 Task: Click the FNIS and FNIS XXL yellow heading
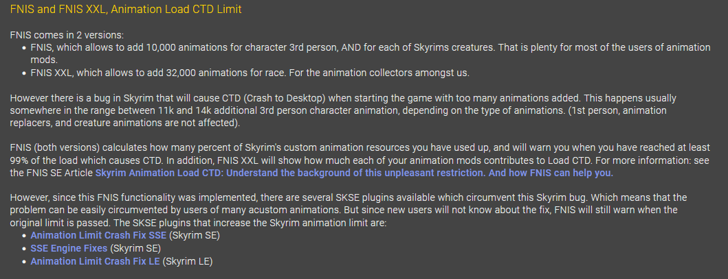pos(126,9)
